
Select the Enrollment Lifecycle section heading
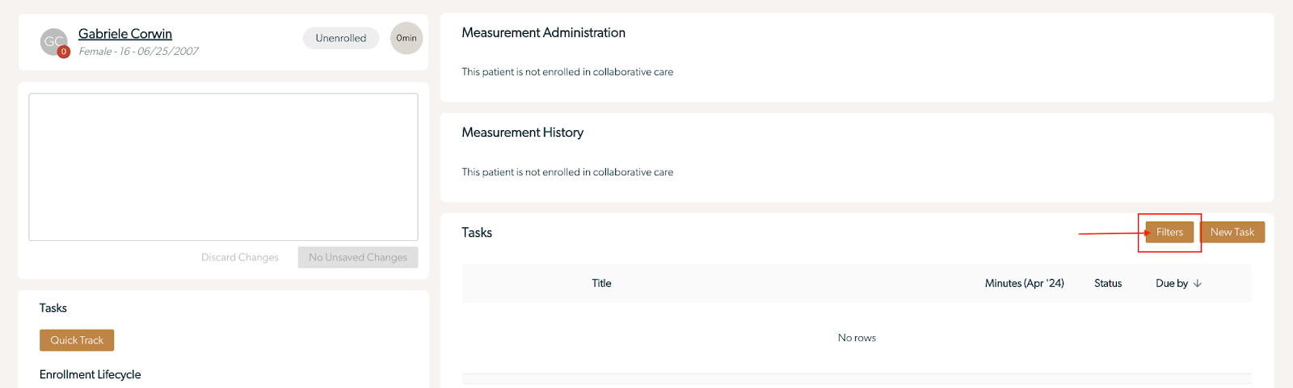(91, 375)
